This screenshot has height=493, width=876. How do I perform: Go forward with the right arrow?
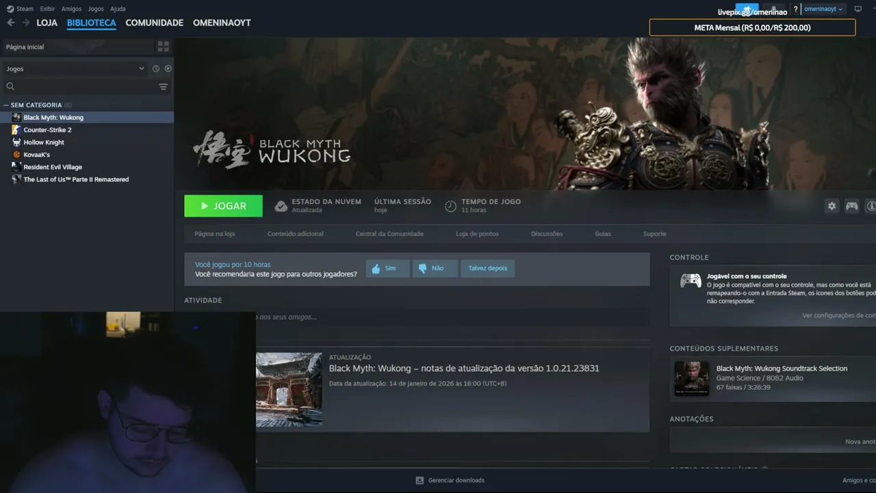coord(26,23)
